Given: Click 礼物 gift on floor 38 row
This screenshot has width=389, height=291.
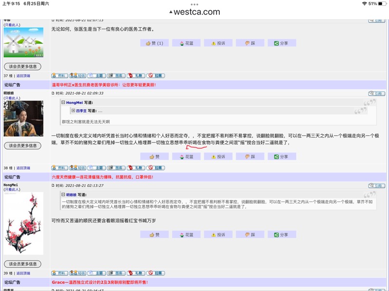Looking at the screenshot, I should pyautogui.click(x=136, y=168).
